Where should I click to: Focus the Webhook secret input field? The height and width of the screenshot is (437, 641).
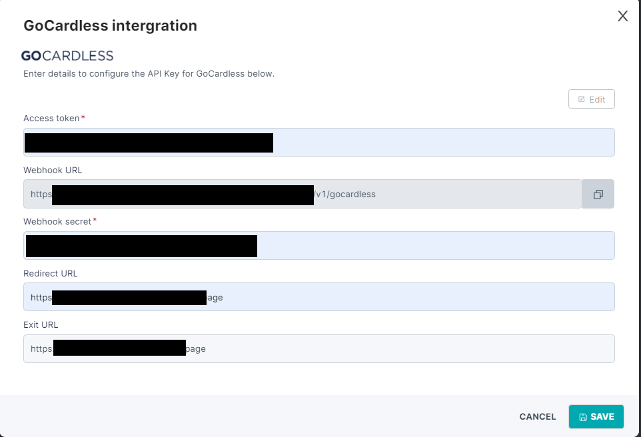[319, 246]
